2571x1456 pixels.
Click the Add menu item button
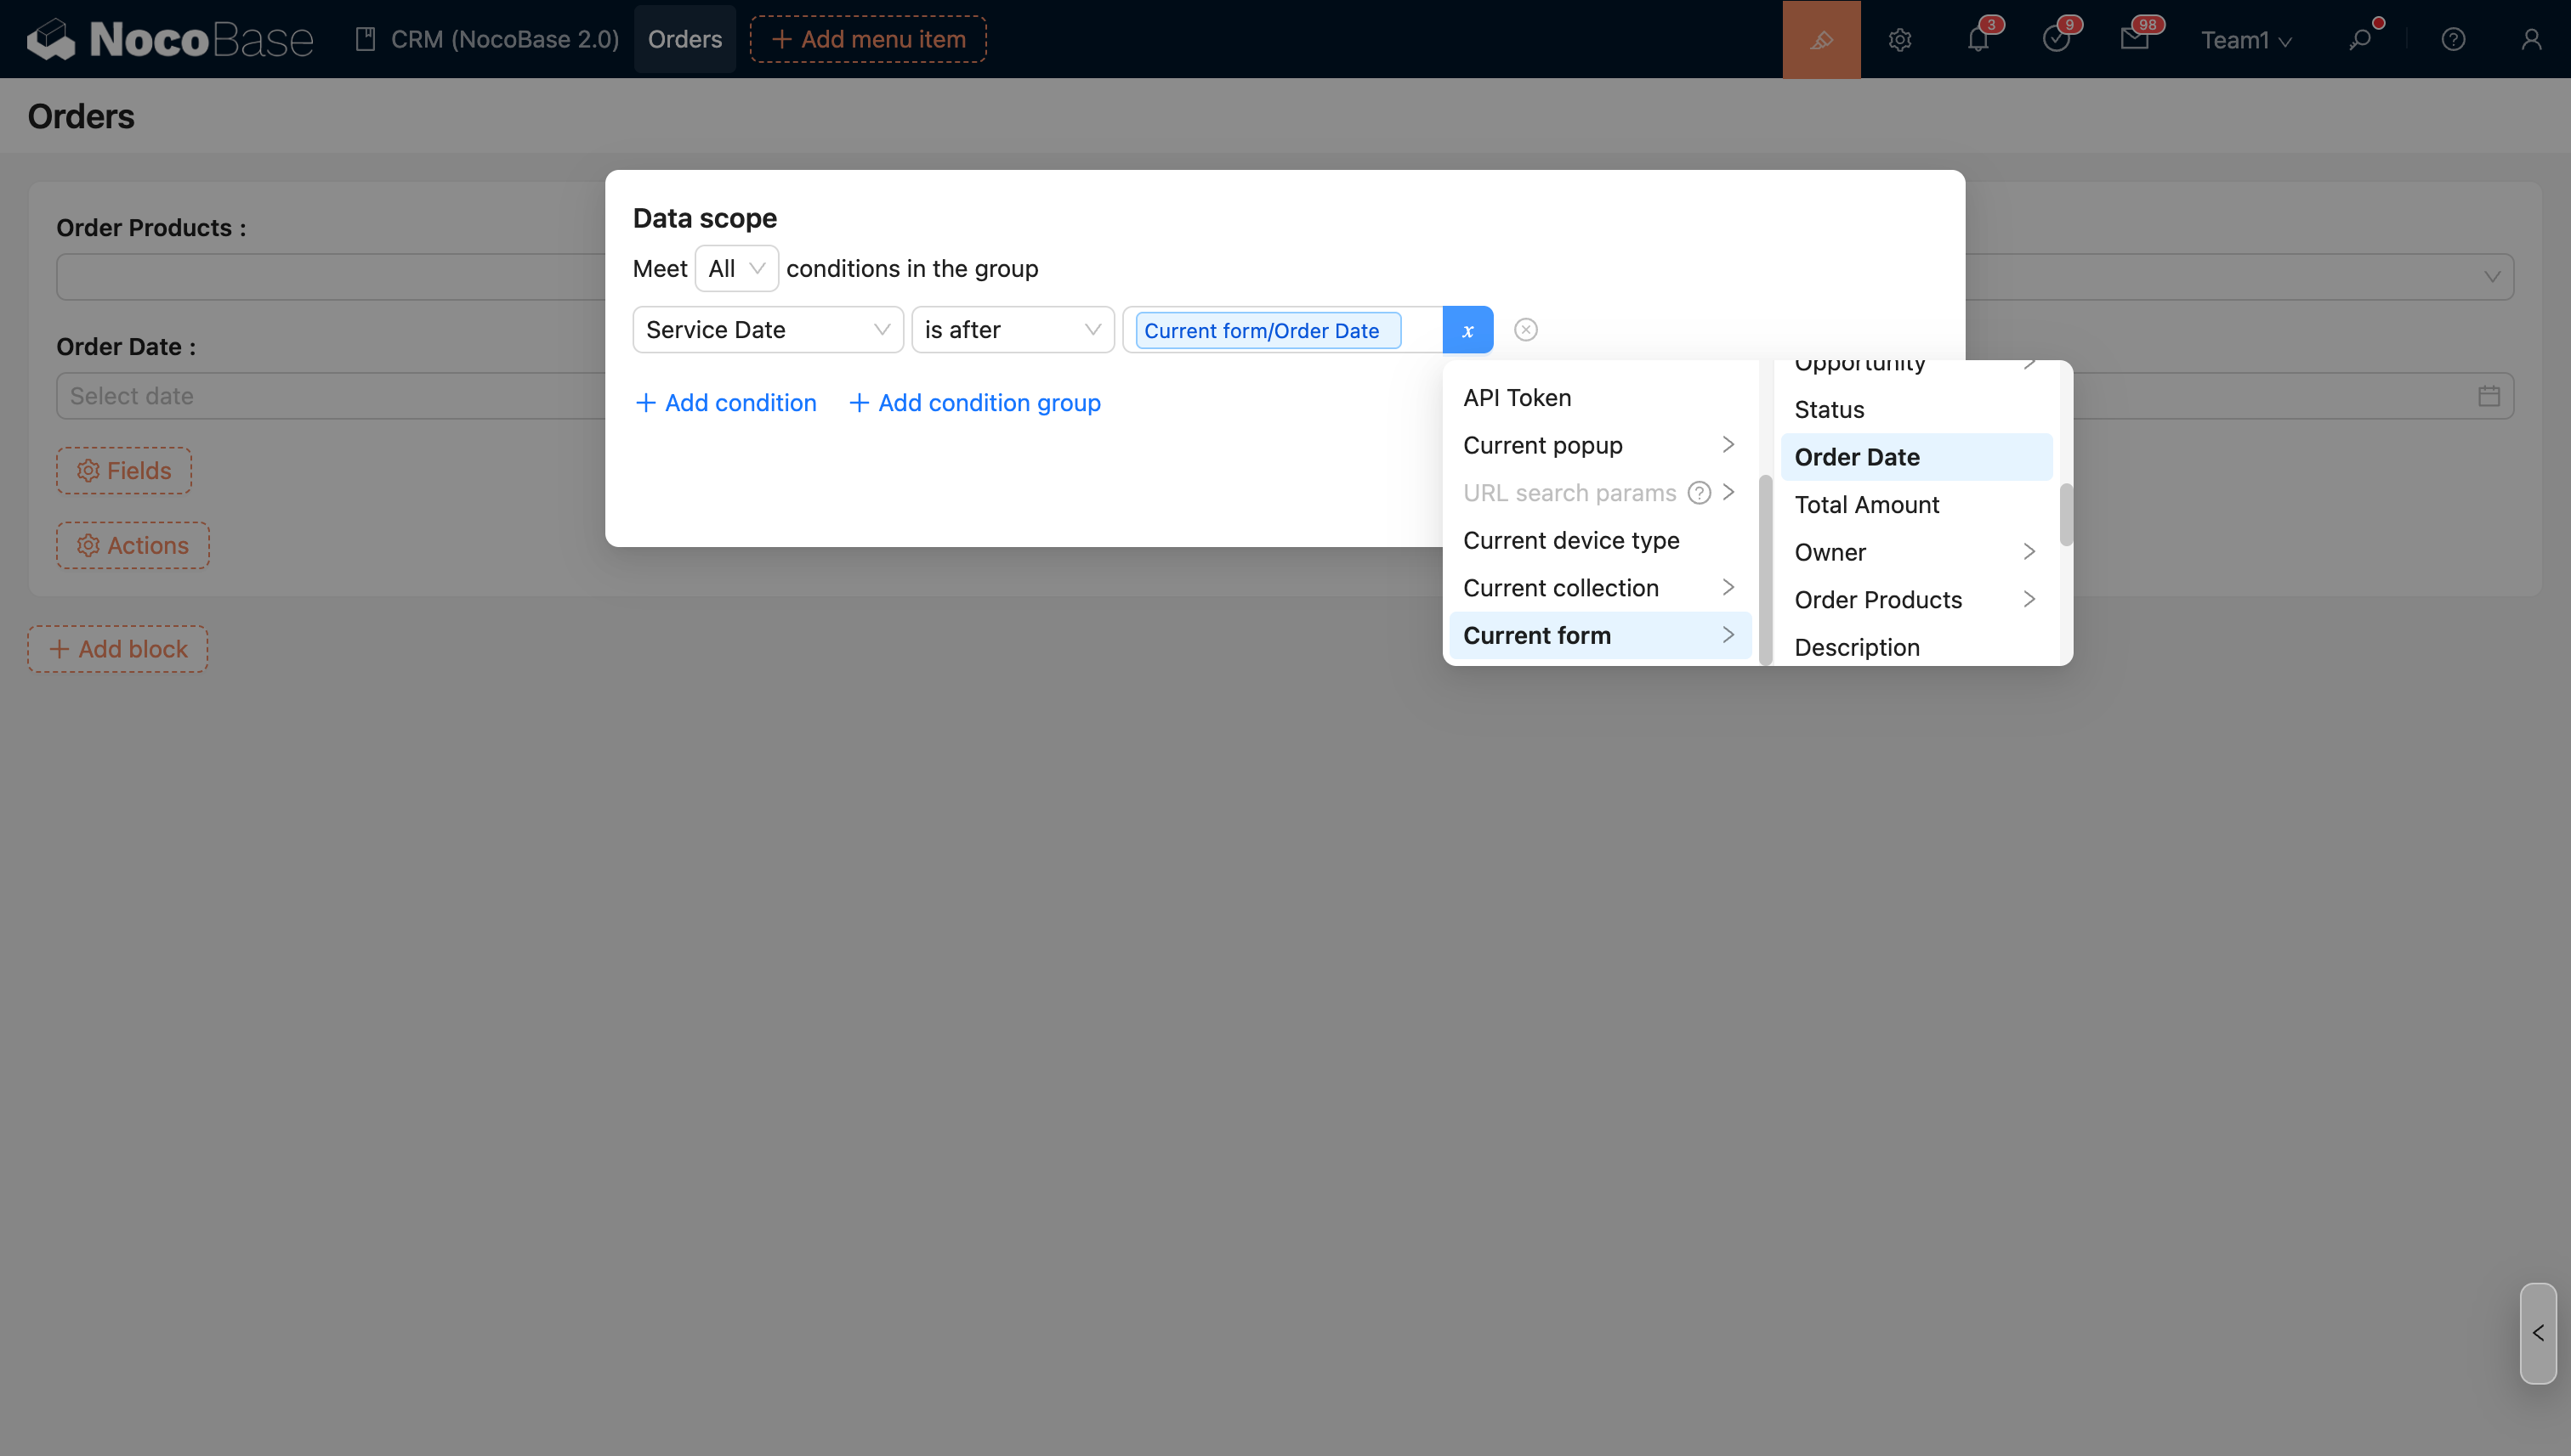pos(868,39)
